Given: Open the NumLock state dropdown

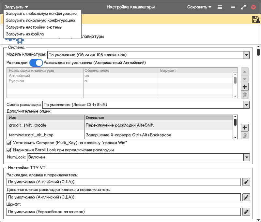Looking at the screenshot, I should pos(246,157).
